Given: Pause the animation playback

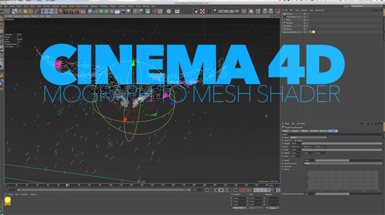Looking at the screenshot, I should click(221, 190).
